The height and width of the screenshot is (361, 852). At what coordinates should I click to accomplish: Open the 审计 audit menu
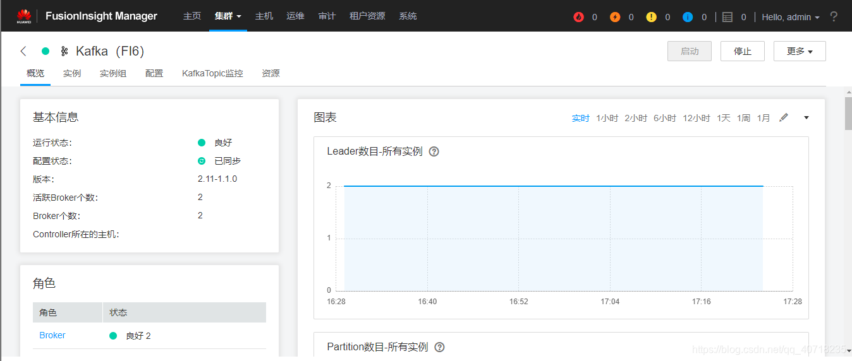point(327,16)
